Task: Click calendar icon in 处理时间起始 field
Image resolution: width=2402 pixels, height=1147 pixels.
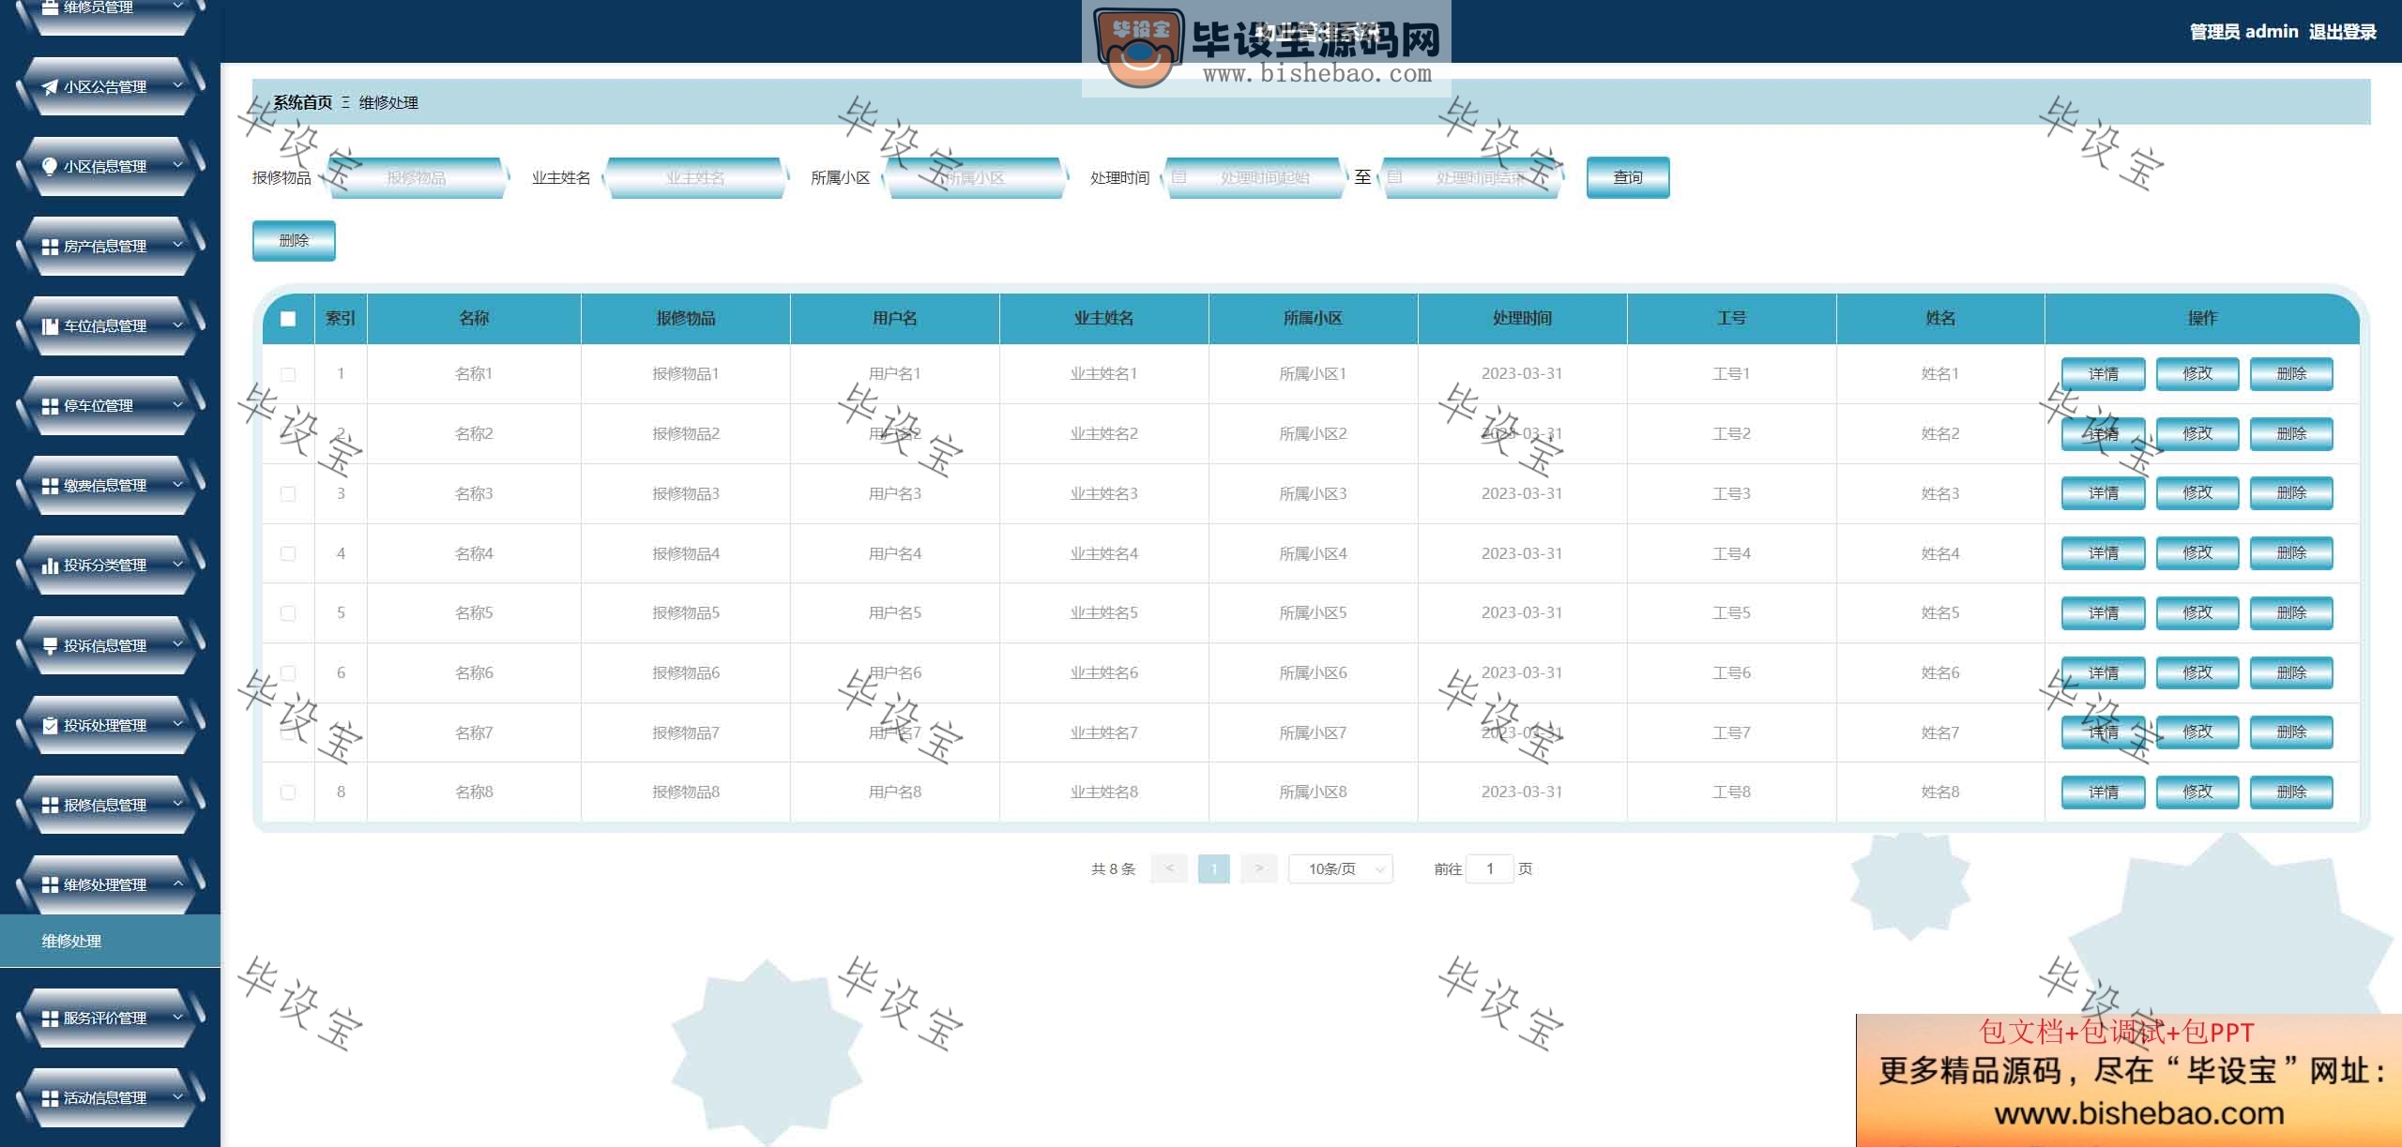Action: tap(1179, 177)
